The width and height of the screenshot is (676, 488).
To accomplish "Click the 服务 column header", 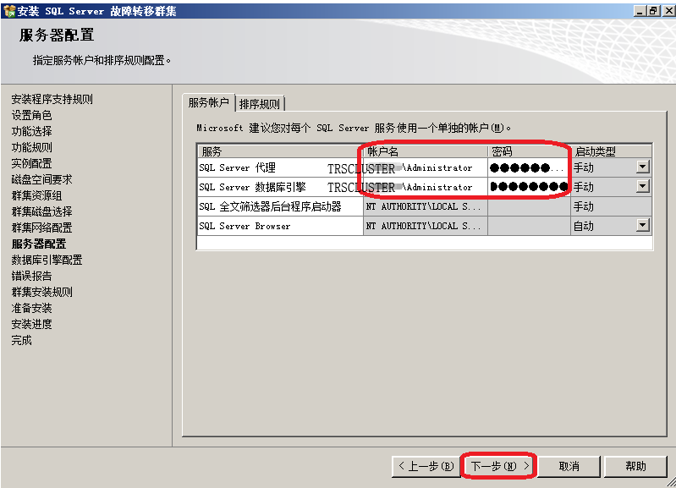I will pyautogui.click(x=280, y=151).
